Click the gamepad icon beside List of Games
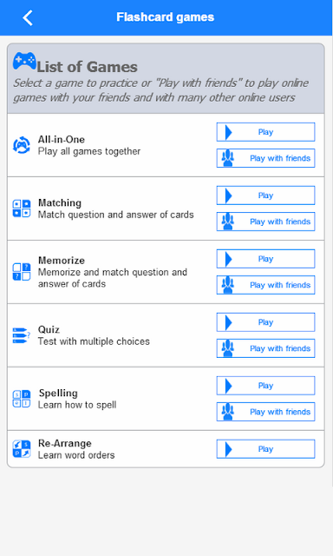333x556 pixels. [24, 61]
